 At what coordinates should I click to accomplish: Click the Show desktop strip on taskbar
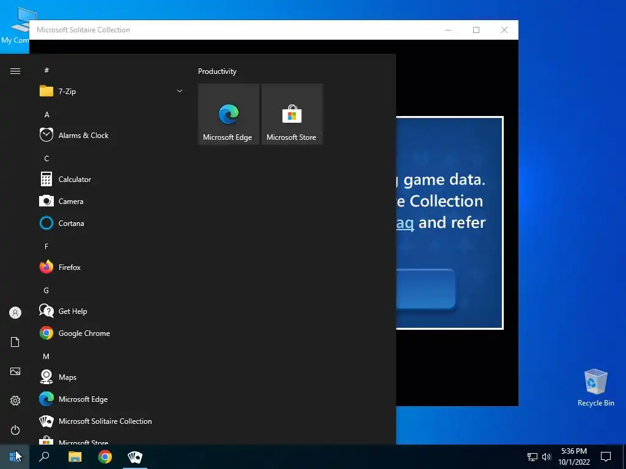624,457
